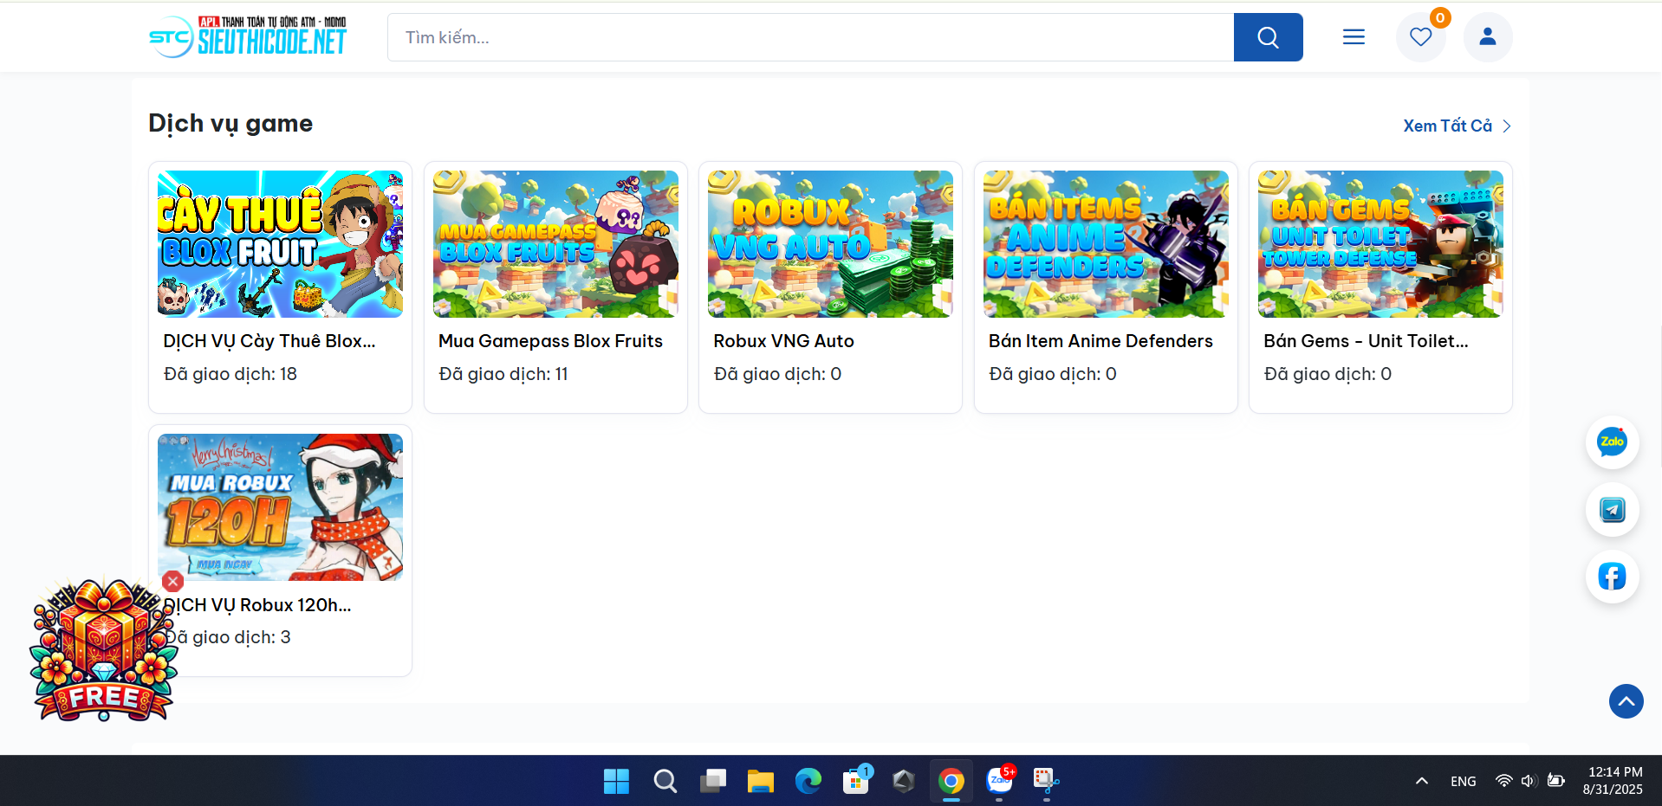
Task: Focus the Tìm kiếm search field
Action: click(810, 37)
